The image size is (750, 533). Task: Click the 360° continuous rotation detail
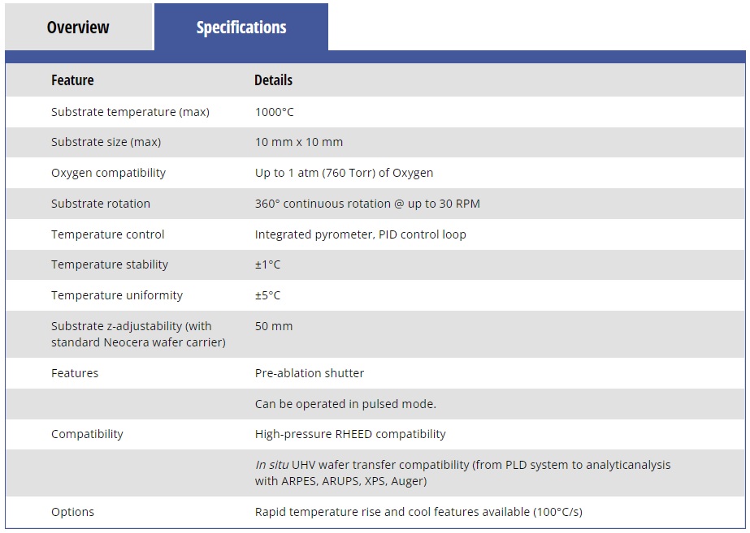point(367,204)
